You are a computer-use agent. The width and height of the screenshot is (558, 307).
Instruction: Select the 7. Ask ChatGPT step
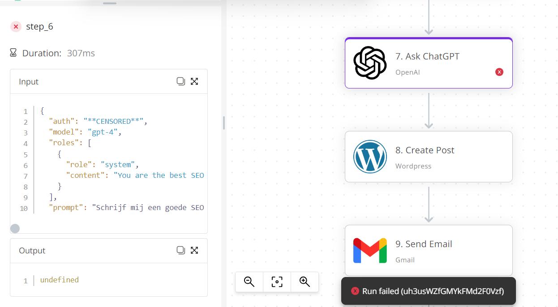point(429,63)
